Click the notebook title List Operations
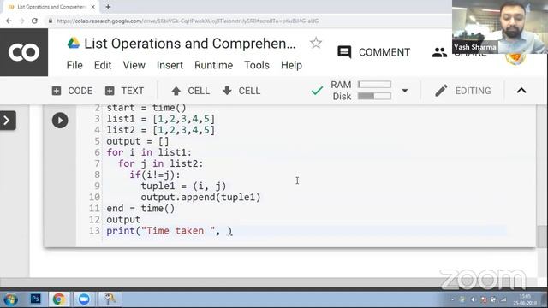The image size is (548, 308). 190,44
